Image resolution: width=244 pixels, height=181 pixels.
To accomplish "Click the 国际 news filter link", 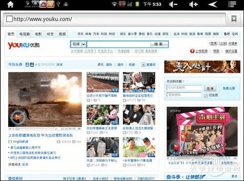I will pyautogui.click(x=109, y=64).
